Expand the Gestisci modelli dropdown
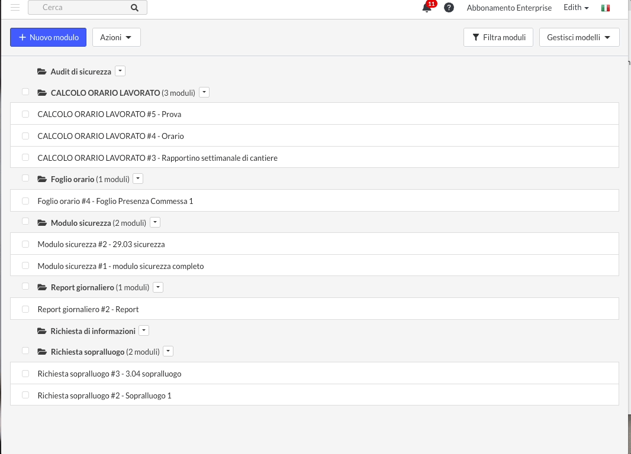The height and width of the screenshot is (454, 631). tap(578, 37)
